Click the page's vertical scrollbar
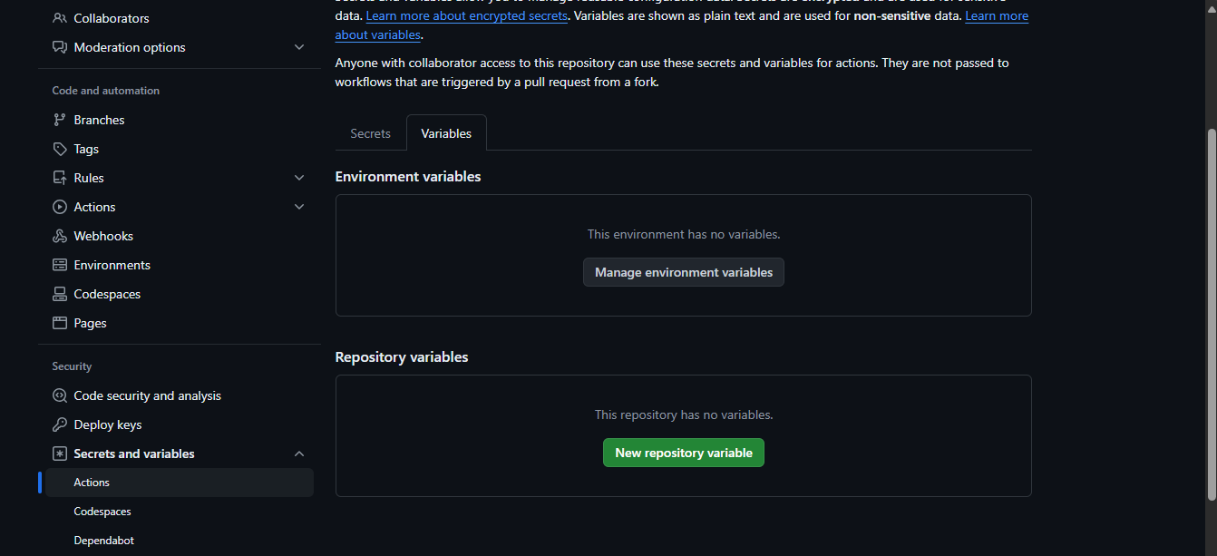Image resolution: width=1217 pixels, height=556 pixels. coord(1211,308)
